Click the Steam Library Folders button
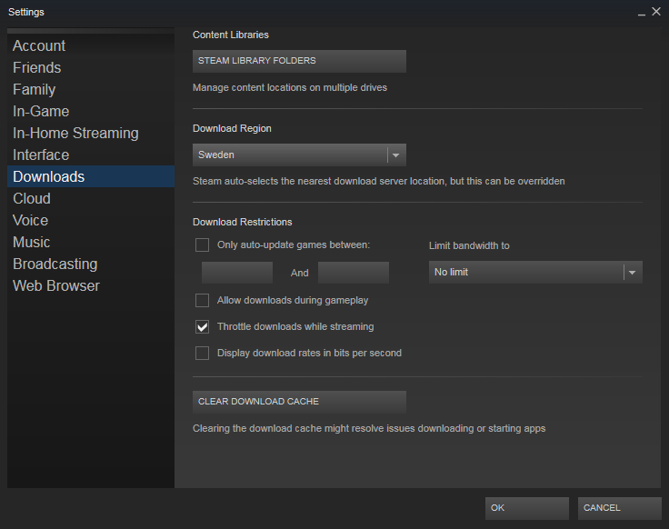This screenshot has width=669, height=529. (299, 61)
